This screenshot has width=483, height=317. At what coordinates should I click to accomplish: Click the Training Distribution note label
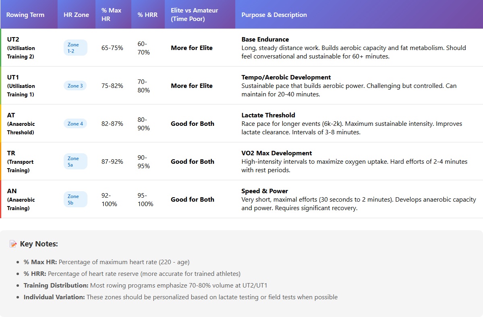(x=56, y=286)
